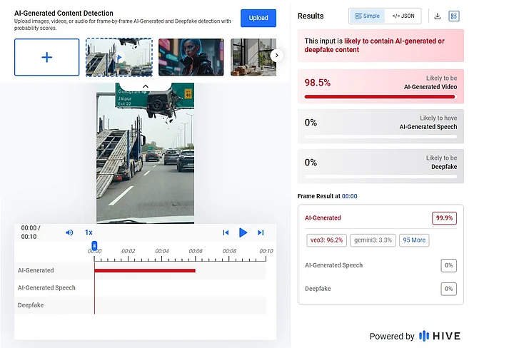Select the veo3: 96.2% tag
This screenshot has height=348, width=514.
[x=328, y=240]
